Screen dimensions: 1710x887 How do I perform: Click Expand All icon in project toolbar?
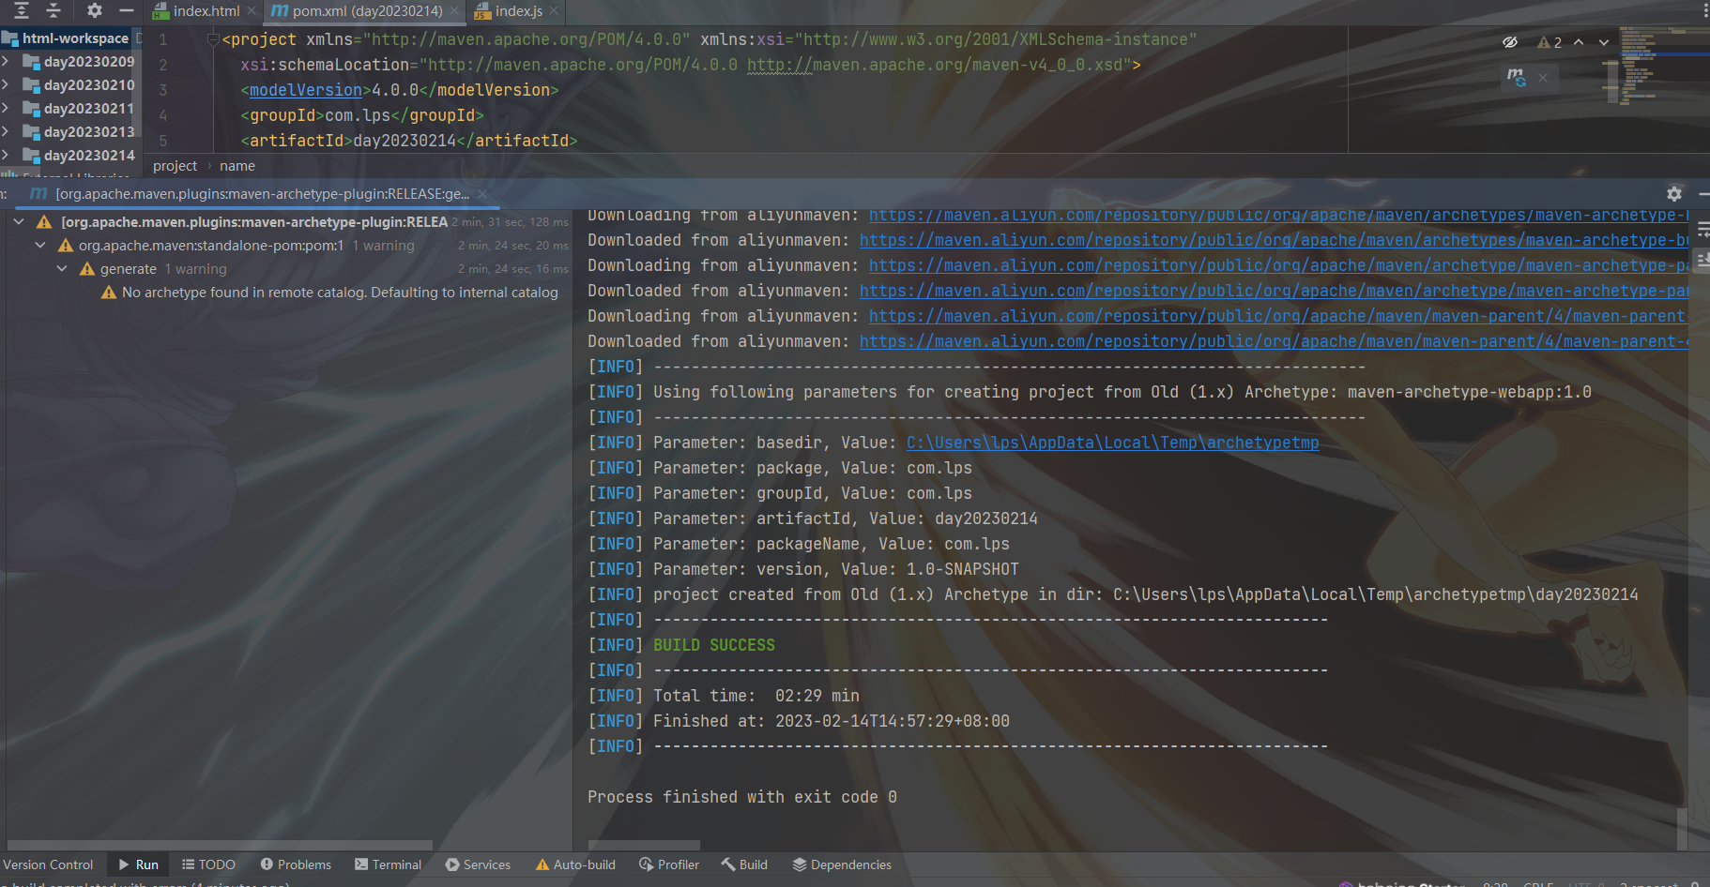tap(21, 10)
